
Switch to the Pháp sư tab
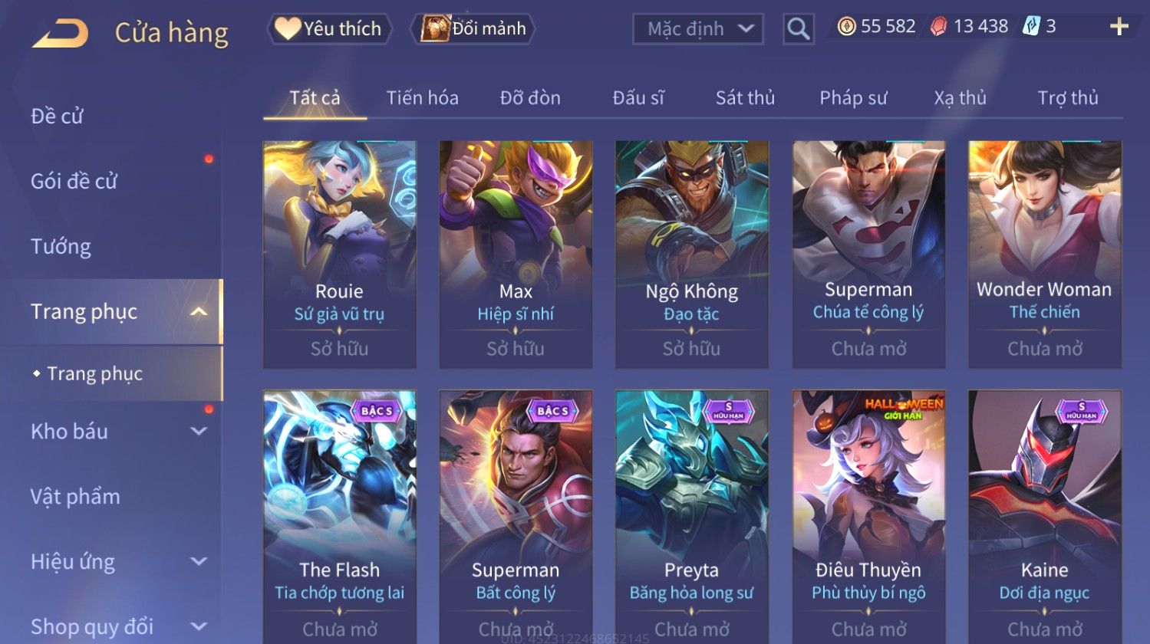(x=853, y=98)
